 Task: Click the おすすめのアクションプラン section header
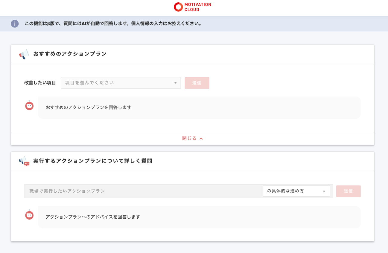[69, 54]
